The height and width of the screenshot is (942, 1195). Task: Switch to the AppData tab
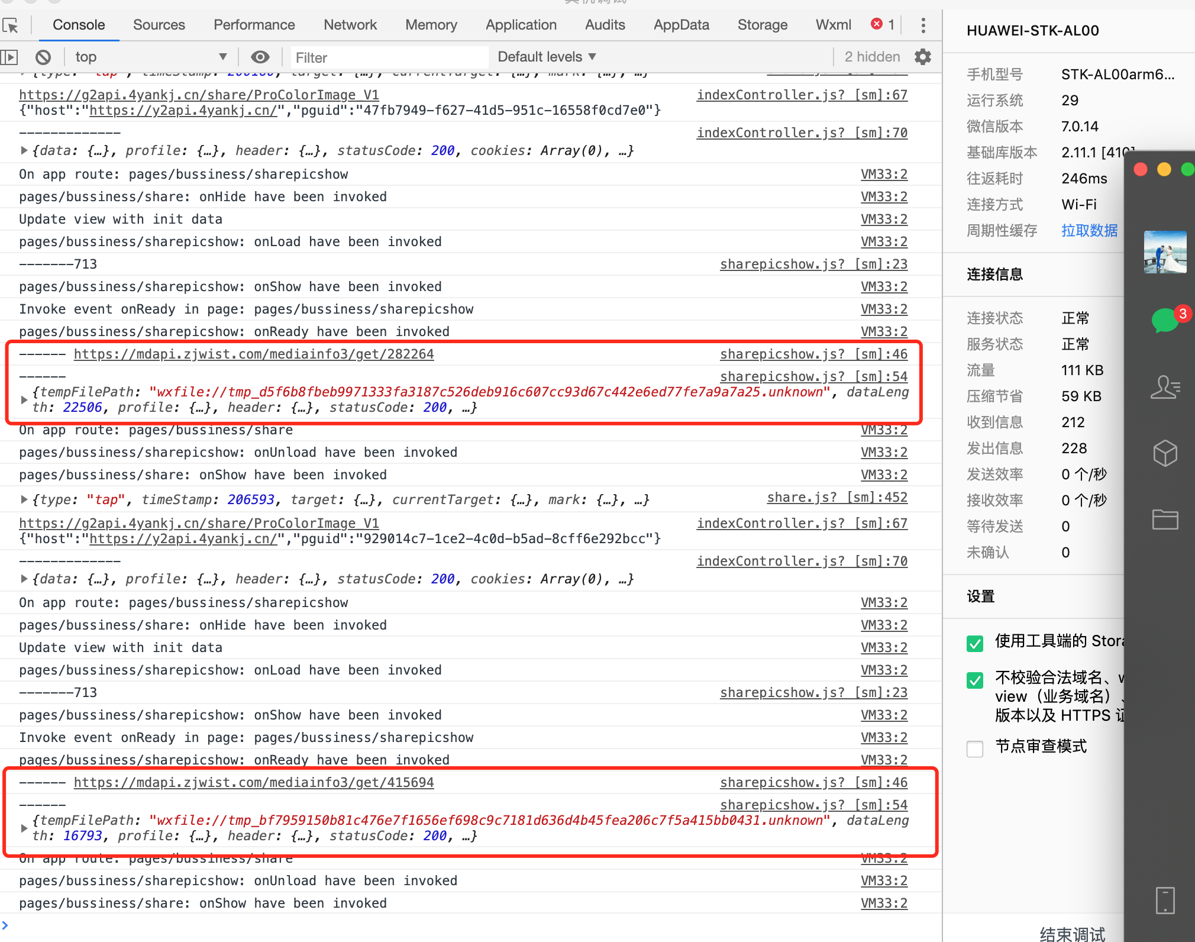[x=681, y=25]
